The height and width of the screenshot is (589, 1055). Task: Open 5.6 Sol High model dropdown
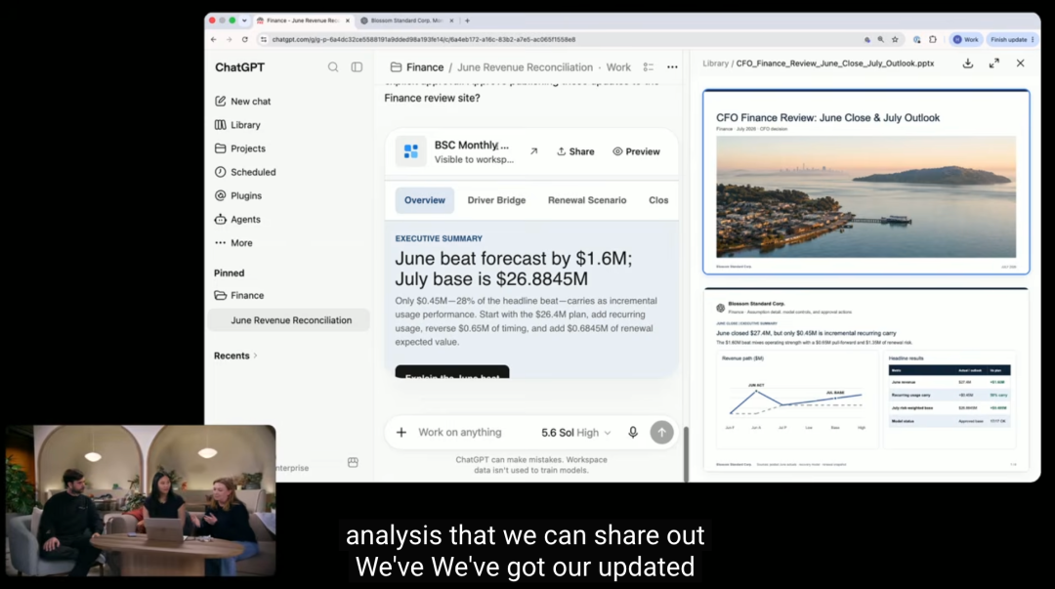tap(576, 433)
